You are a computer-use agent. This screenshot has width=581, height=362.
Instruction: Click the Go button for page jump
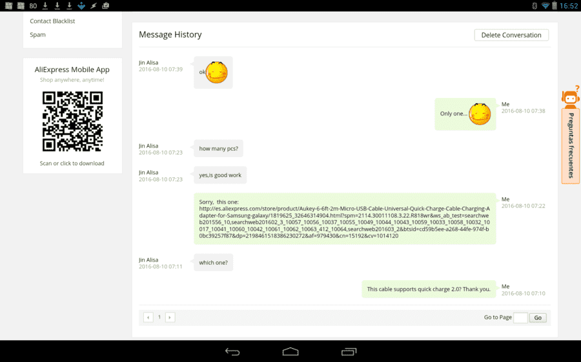(x=538, y=318)
